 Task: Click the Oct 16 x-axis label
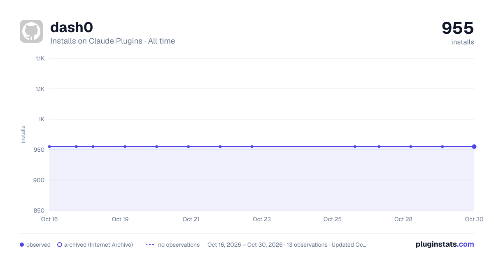point(49,219)
